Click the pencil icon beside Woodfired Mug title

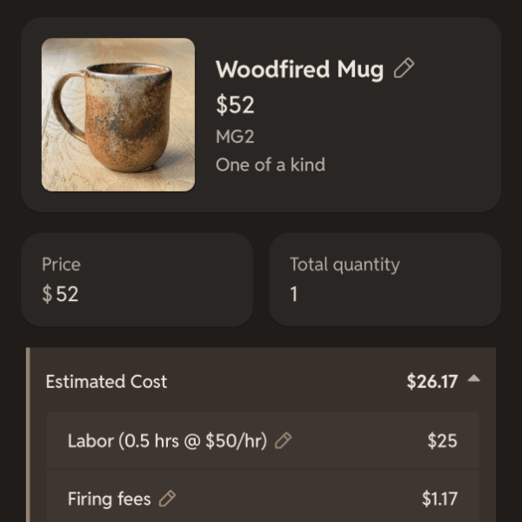tap(404, 68)
